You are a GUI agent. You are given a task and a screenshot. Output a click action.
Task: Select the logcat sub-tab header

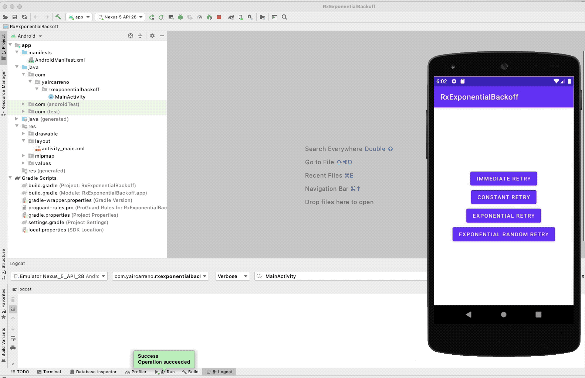click(x=22, y=289)
